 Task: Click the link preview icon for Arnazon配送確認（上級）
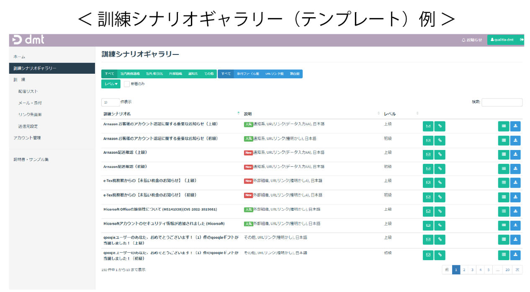(440, 155)
